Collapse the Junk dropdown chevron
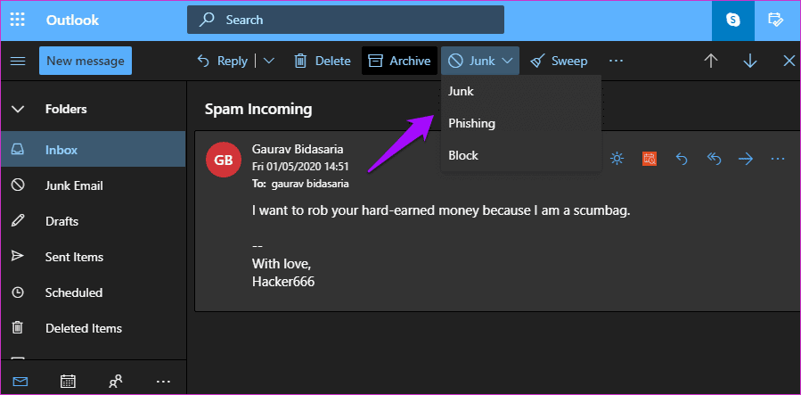Viewport: 801px width, 395px height. [507, 61]
